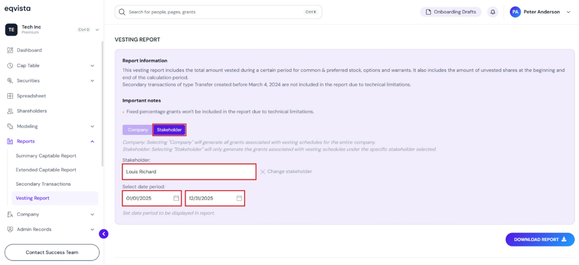Select the Stakeholder toggle option
Viewport: 579px width, 265px height.
coord(169,130)
